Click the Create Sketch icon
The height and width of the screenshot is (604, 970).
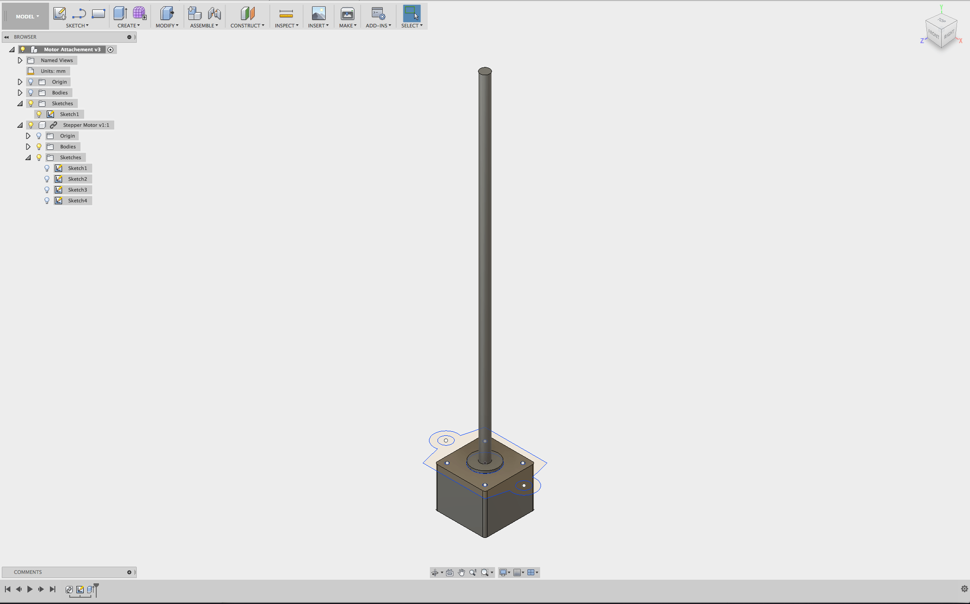[x=59, y=13]
